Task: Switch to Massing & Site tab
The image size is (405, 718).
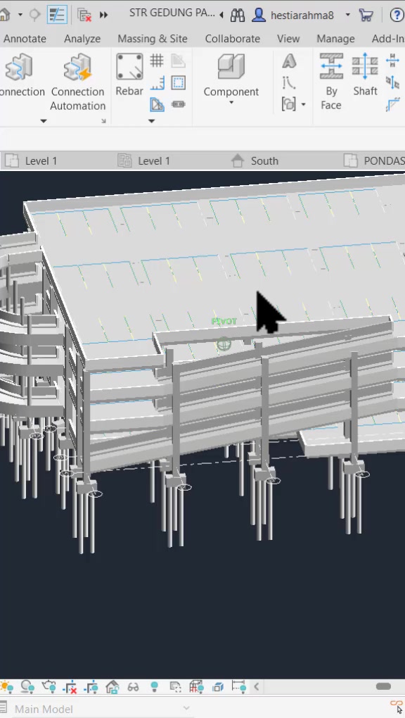Action: point(153,39)
